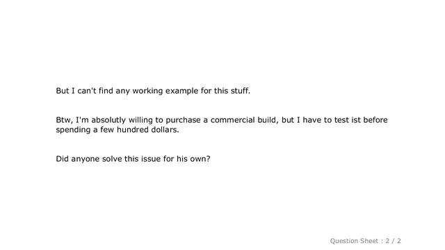Click the word 'purchase' in second paragraph
Viewport: 445px width, 250px height.
pos(183,120)
